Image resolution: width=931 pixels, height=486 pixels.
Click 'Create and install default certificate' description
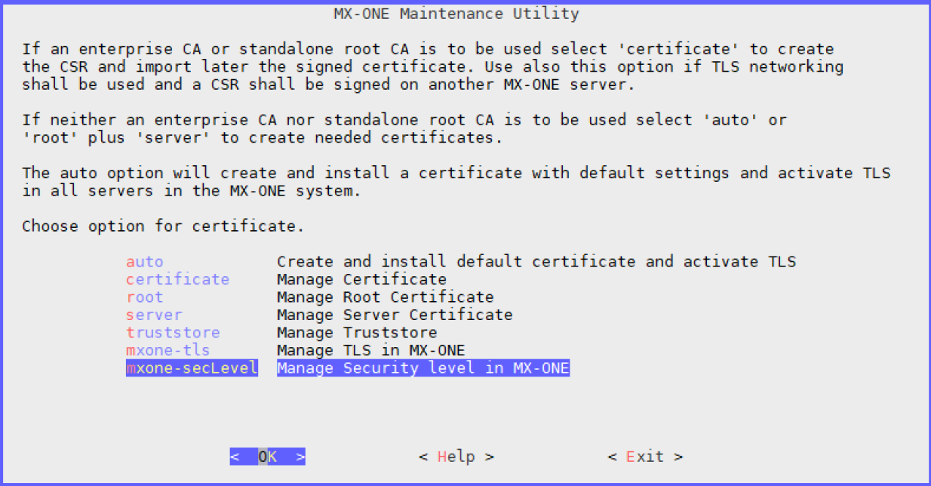click(536, 262)
